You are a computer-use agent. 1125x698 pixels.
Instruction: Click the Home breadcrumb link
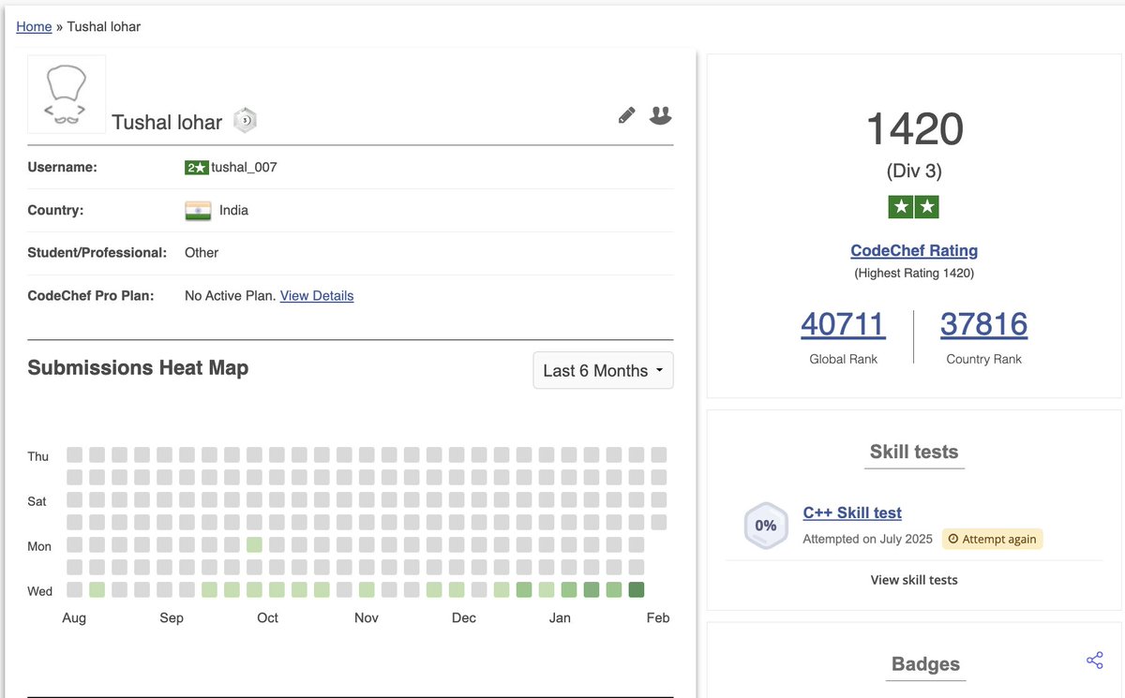(34, 26)
